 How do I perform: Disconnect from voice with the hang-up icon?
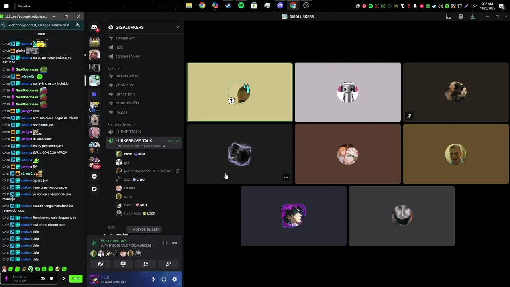pos(175,243)
